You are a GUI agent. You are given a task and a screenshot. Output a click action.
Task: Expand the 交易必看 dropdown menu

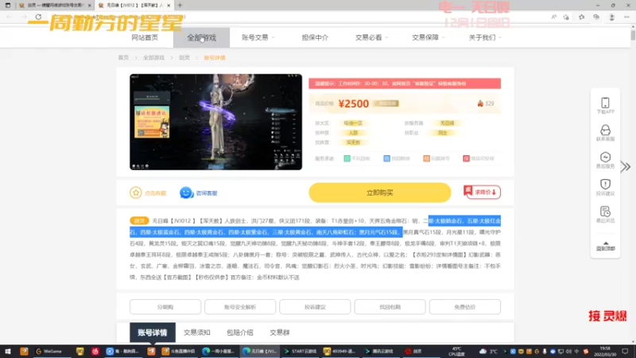point(371,37)
